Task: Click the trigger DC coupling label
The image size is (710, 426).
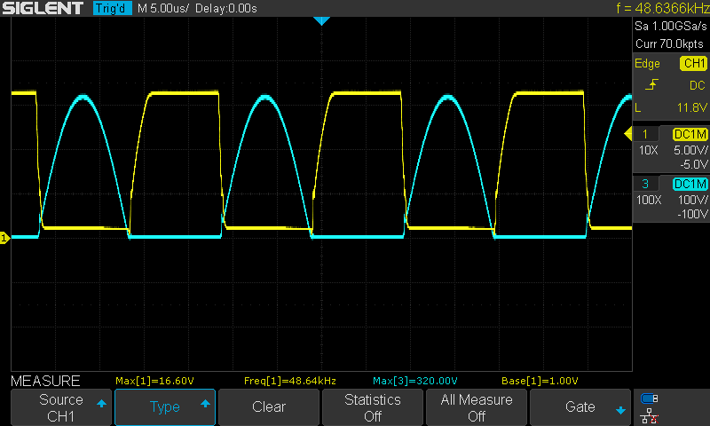Action: coord(698,85)
